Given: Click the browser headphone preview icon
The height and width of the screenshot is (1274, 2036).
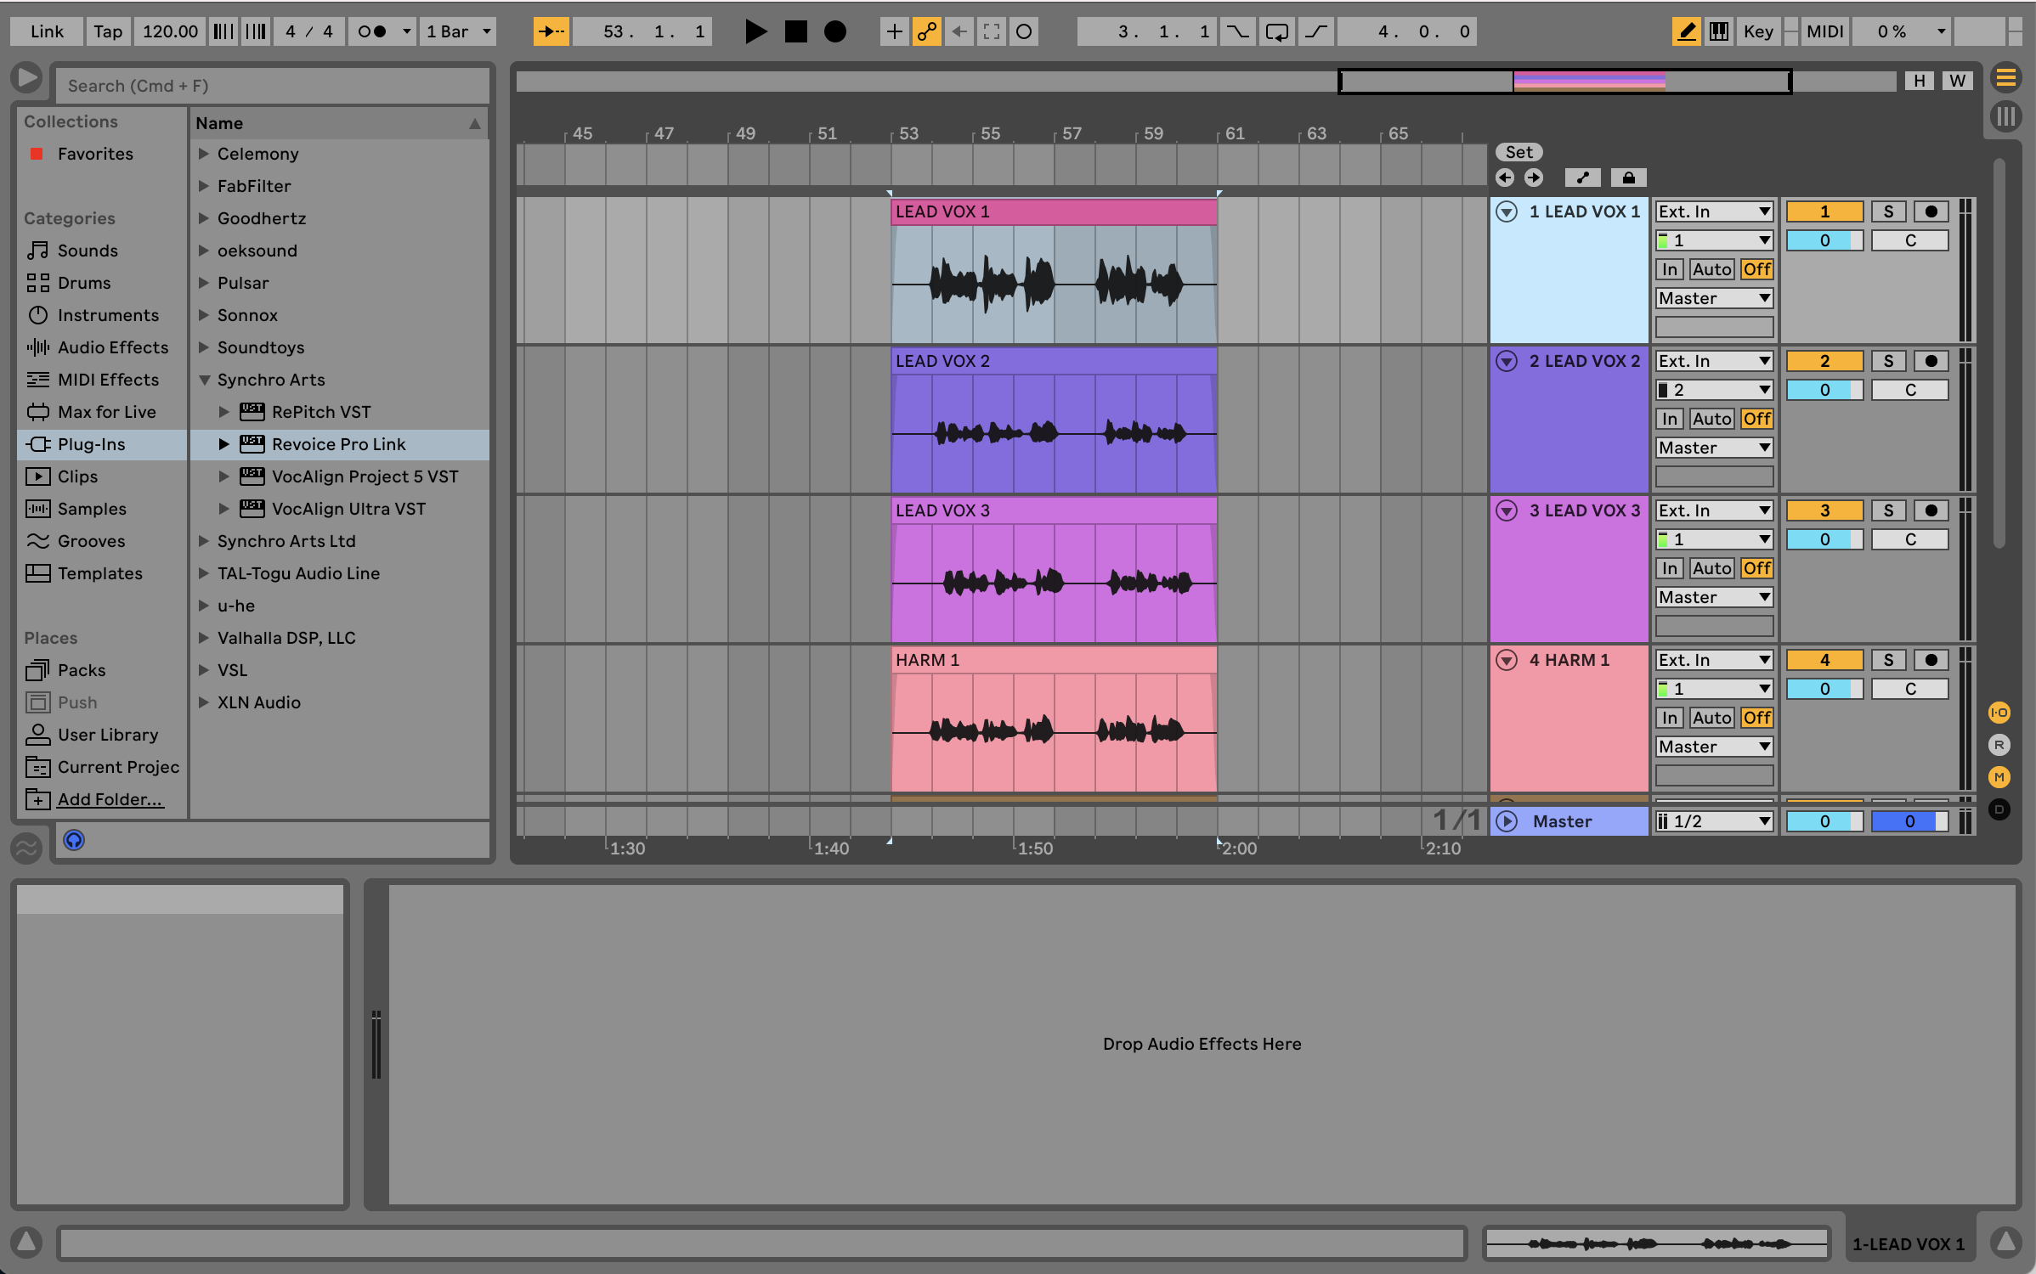Looking at the screenshot, I should coord(74,840).
